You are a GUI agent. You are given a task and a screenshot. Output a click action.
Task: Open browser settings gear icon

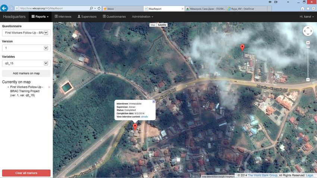click(313, 9)
